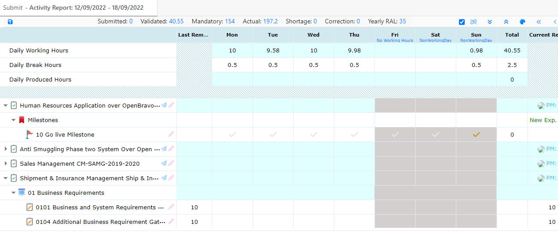
Task: Click the expand all double-down chevron
Action: coord(490,22)
